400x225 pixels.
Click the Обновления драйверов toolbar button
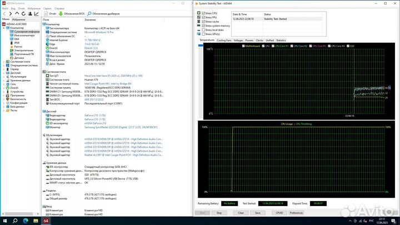click(103, 14)
